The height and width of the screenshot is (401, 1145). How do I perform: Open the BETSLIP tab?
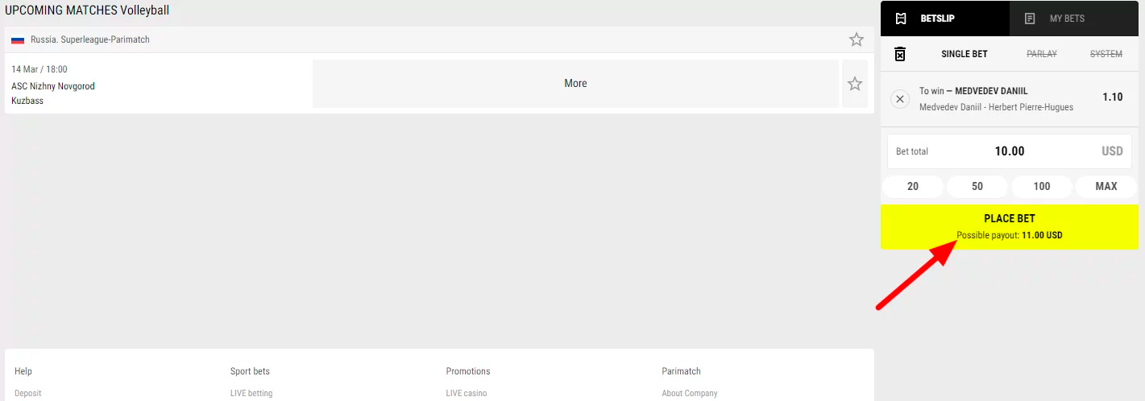(x=945, y=19)
